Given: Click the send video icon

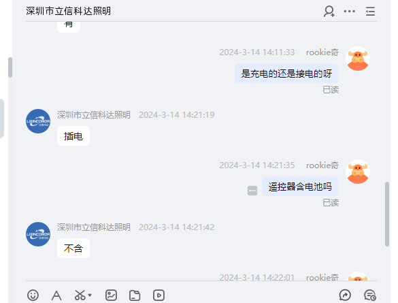Looking at the screenshot, I should [159, 295].
